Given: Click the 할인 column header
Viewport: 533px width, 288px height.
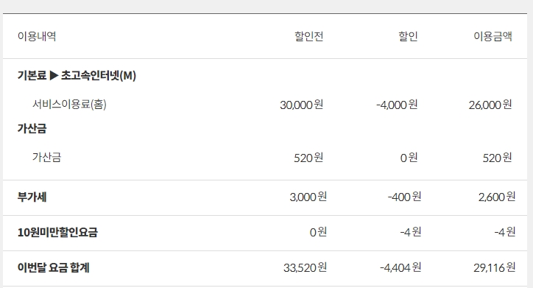Looking at the screenshot, I should point(408,36).
